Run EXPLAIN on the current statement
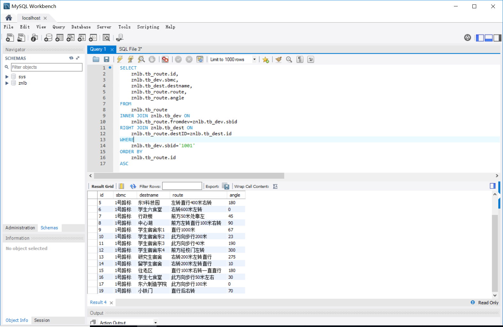Screen dimensions: 503x327 [x=141, y=59]
